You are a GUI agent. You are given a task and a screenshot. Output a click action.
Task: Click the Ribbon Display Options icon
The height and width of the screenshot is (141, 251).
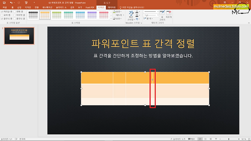pyautogui.click(x=225, y=2)
